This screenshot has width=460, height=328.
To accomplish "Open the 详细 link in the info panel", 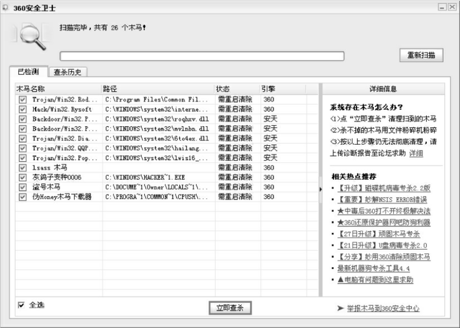I will (416, 153).
